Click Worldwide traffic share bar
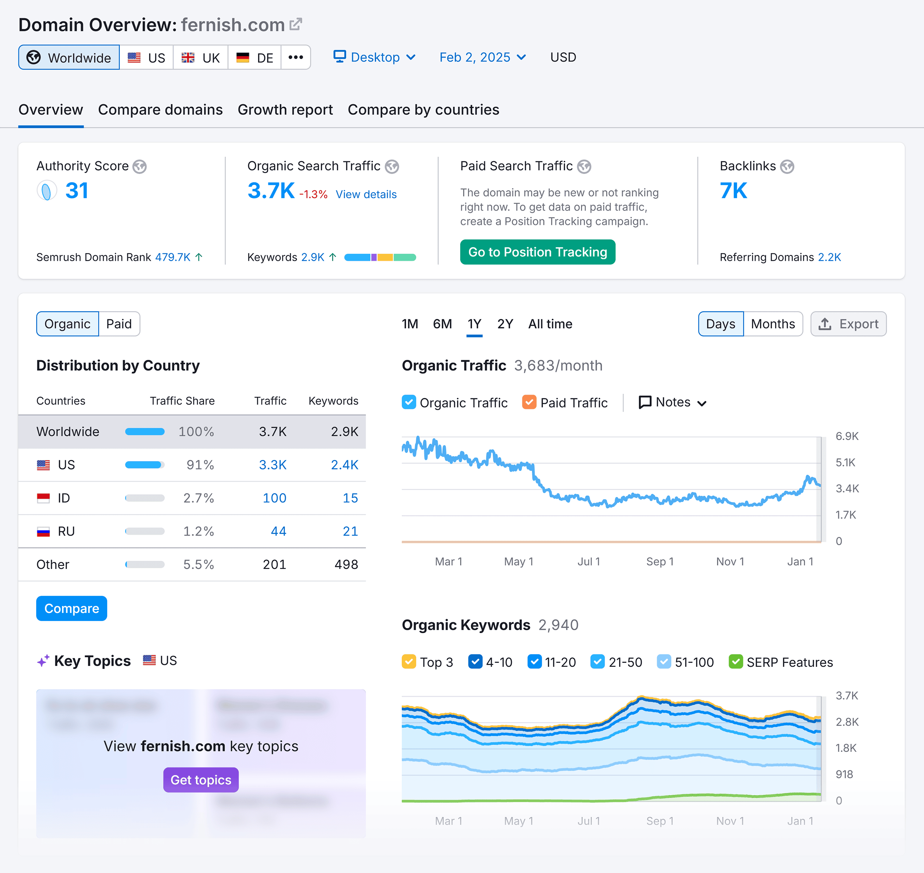The width and height of the screenshot is (924, 873). (x=145, y=432)
